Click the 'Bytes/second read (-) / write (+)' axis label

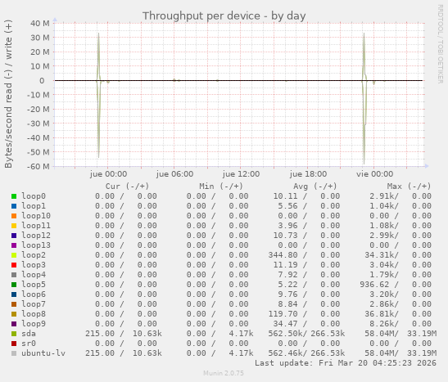point(8,94)
